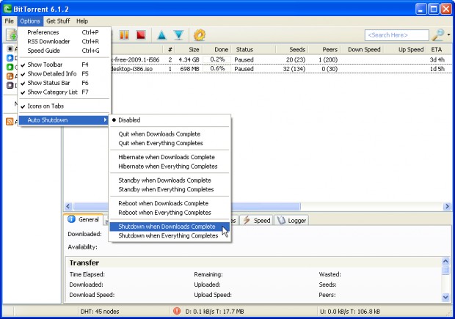Click Transfer panel scroll down arrow

445,297
